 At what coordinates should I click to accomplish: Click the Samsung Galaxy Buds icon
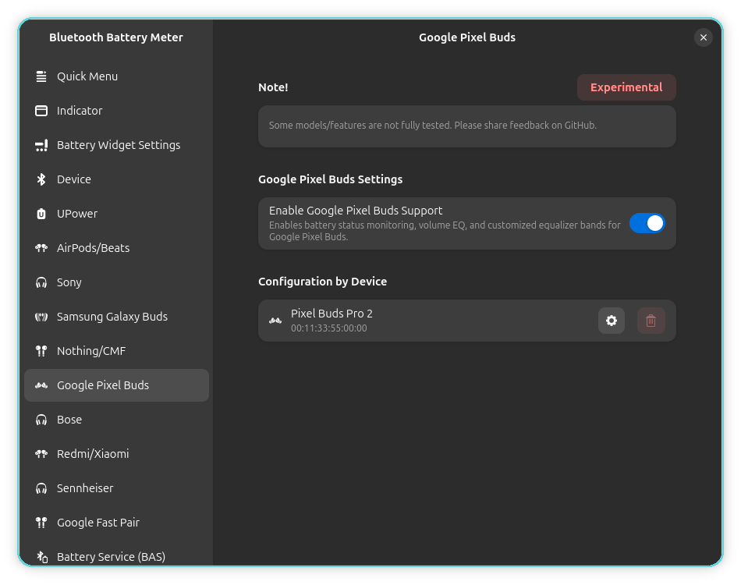tap(41, 317)
